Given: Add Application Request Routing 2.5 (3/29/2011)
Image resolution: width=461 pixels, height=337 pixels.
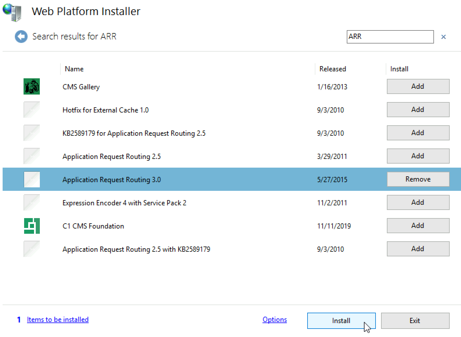Looking at the screenshot, I should pyautogui.click(x=418, y=156).
